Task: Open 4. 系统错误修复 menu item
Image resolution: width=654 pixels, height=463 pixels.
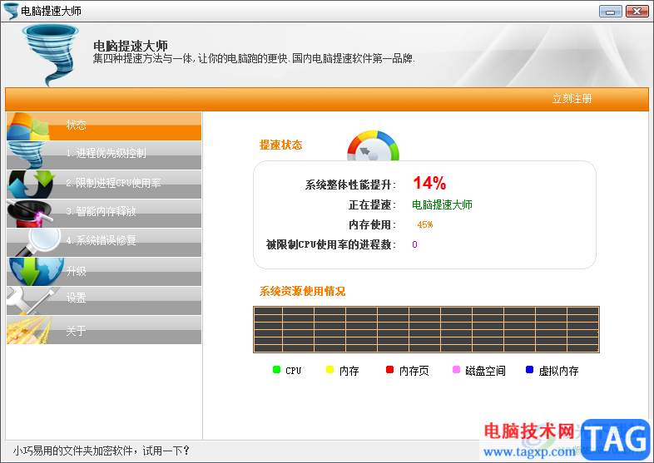Action: click(x=103, y=243)
